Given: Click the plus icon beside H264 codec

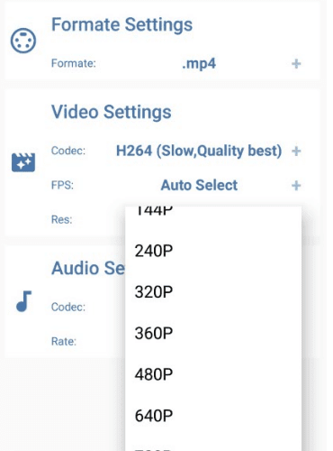Looking at the screenshot, I should point(296,151).
